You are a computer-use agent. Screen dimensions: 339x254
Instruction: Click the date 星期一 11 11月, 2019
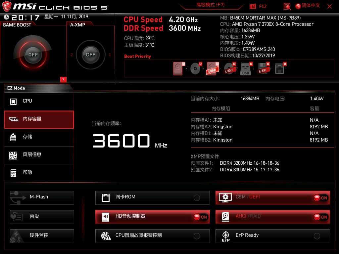[66, 17]
